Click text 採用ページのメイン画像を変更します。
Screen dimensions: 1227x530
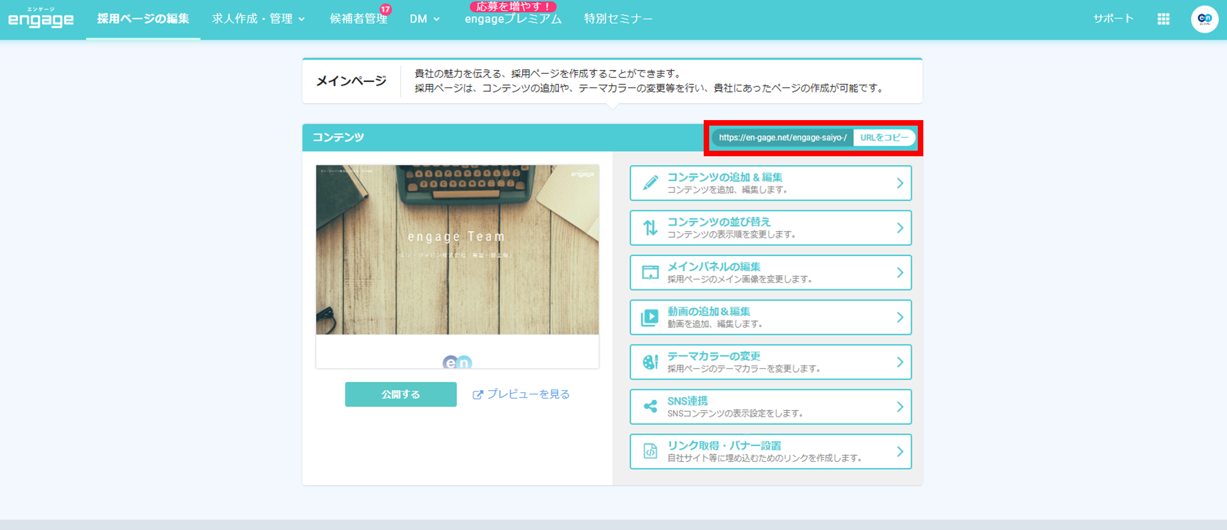(x=740, y=279)
